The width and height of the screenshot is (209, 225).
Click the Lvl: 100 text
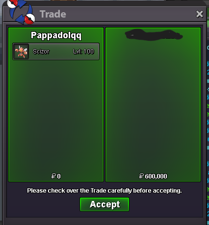click(83, 51)
